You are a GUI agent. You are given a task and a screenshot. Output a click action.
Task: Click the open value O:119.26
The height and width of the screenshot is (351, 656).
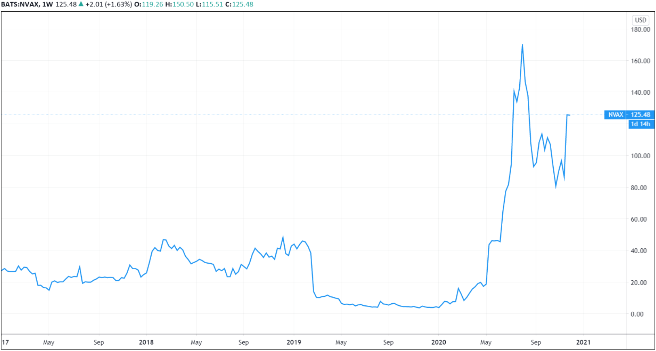click(x=148, y=4)
